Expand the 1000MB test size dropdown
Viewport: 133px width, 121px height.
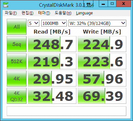(x=54, y=23)
